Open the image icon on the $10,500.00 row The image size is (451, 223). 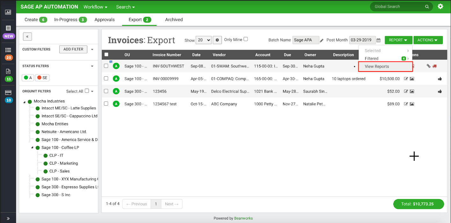(x=412, y=79)
